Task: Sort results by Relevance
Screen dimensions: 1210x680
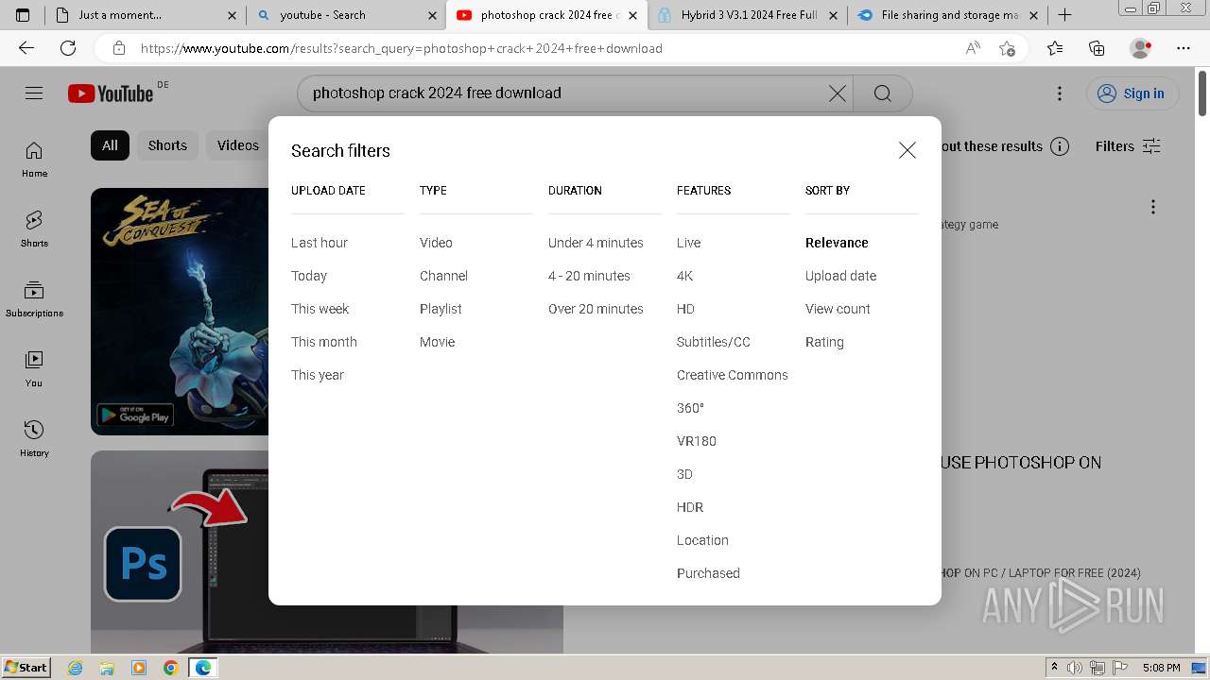Action: coord(837,243)
